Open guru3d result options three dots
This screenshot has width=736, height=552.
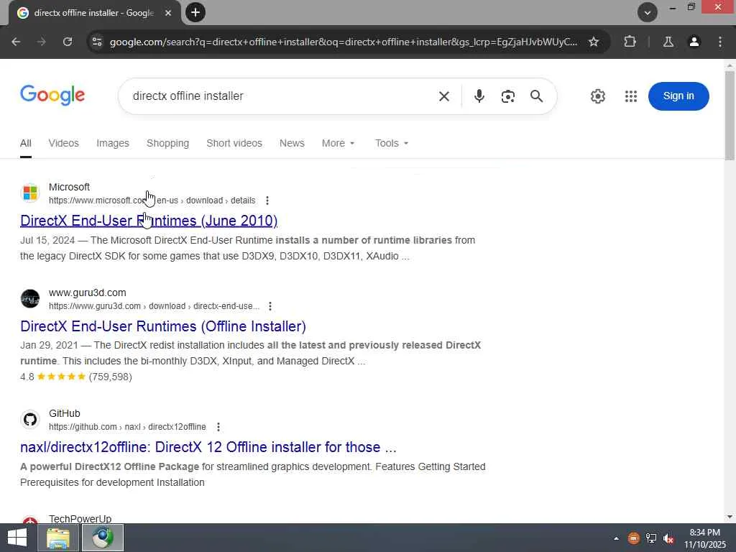pyautogui.click(x=270, y=306)
